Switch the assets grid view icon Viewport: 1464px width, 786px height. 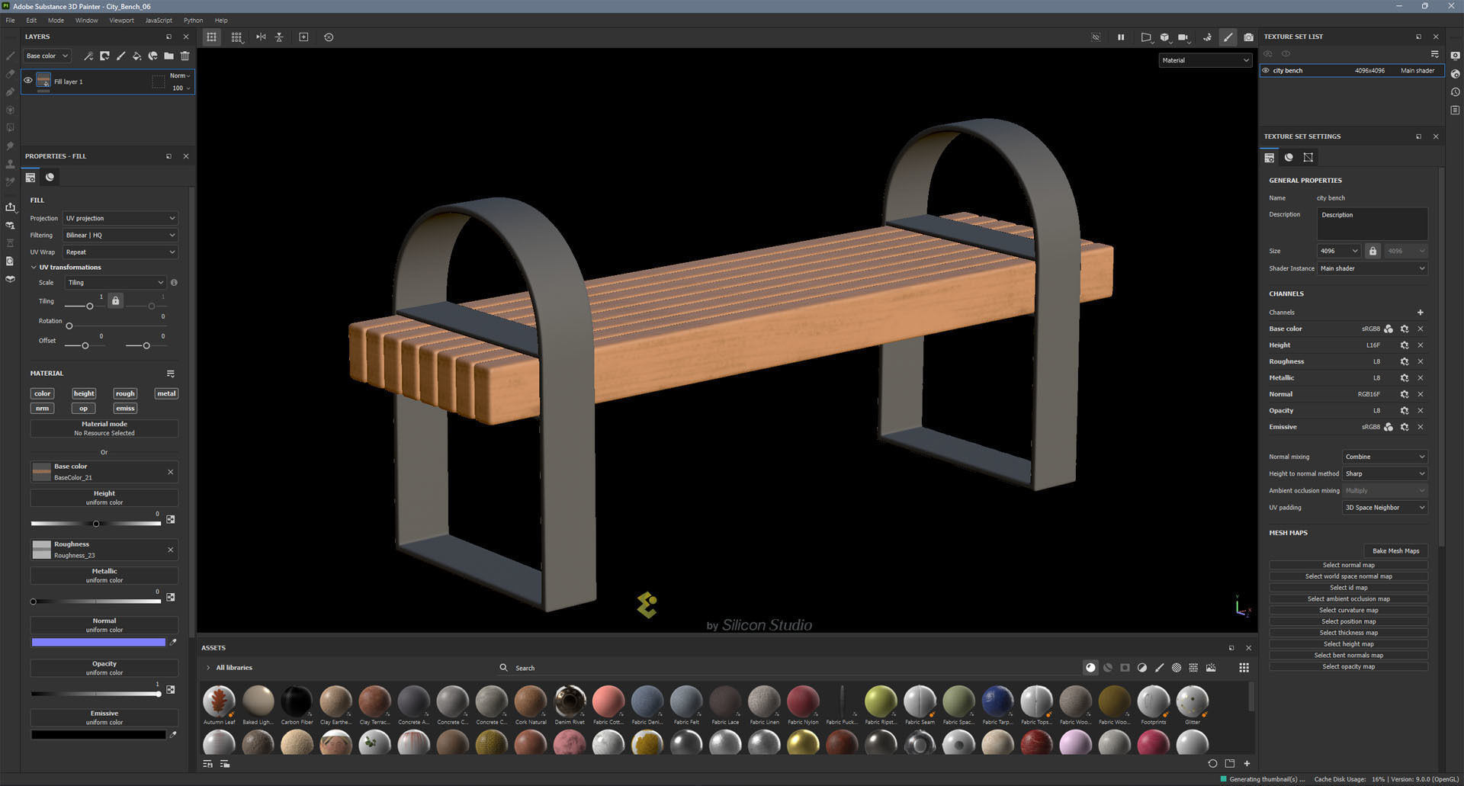[1244, 668]
